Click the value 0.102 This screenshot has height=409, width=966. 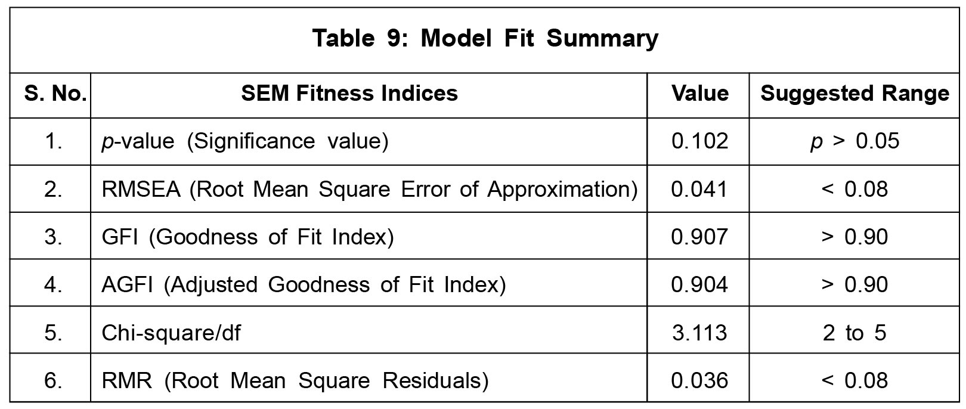[699, 141]
